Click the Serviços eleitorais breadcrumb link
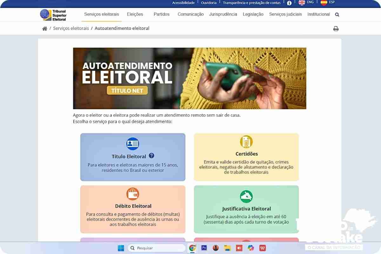The width and height of the screenshot is (381, 254). [x=71, y=28]
